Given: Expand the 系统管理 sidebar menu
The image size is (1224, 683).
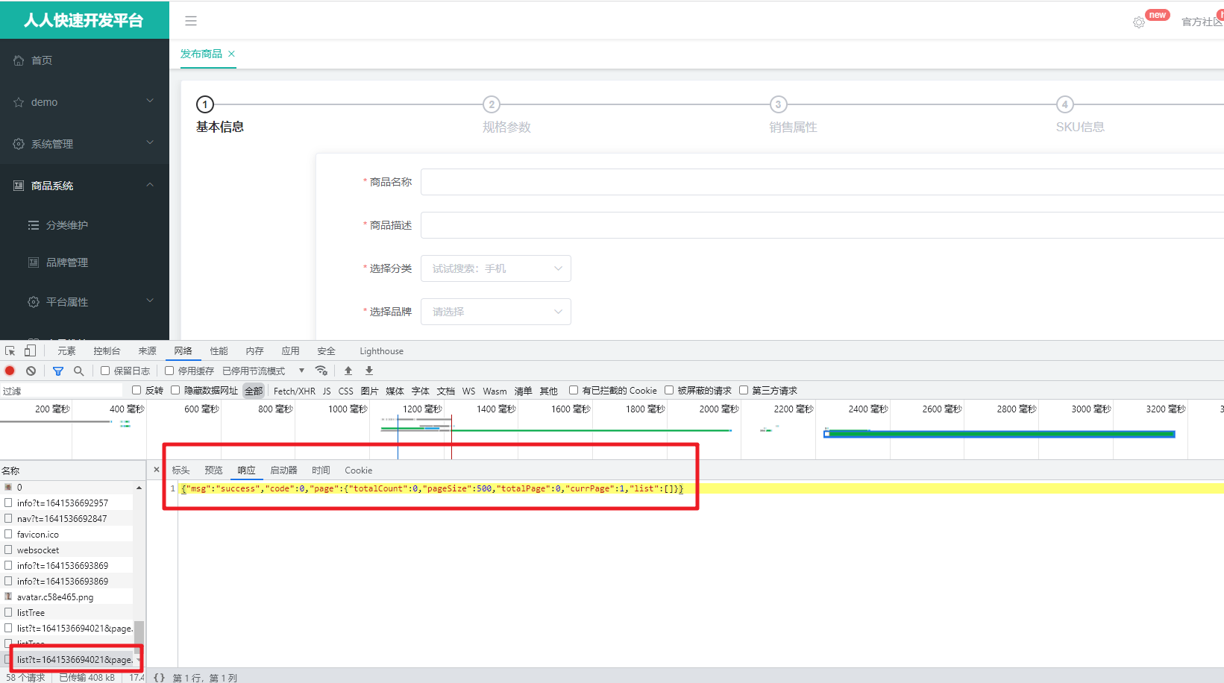Looking at the screenshot, I should pos(84,144).
